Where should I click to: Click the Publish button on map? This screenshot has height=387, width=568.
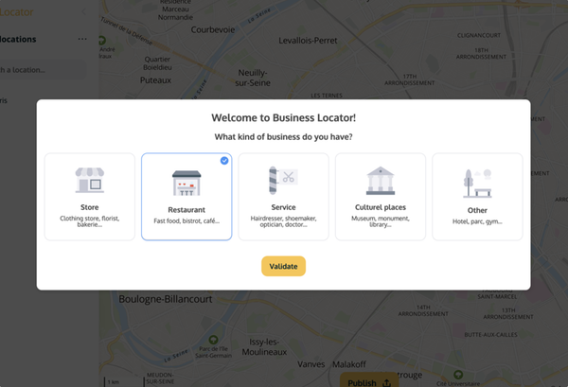click(369, 380)
